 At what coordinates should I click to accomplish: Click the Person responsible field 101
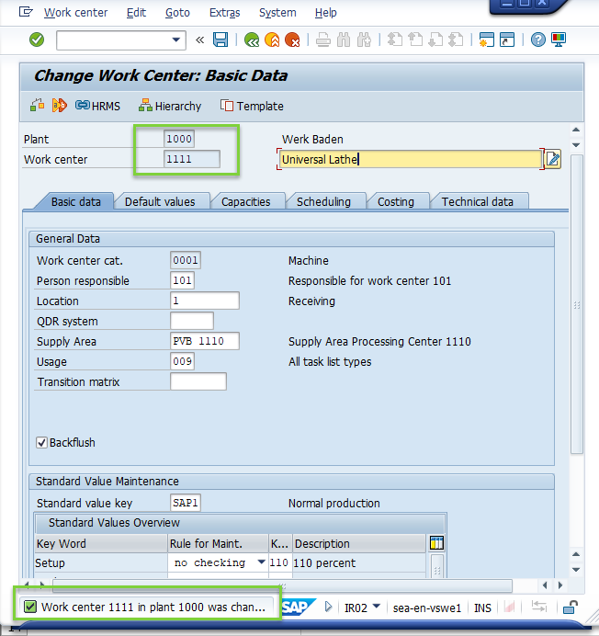[182, 280]
